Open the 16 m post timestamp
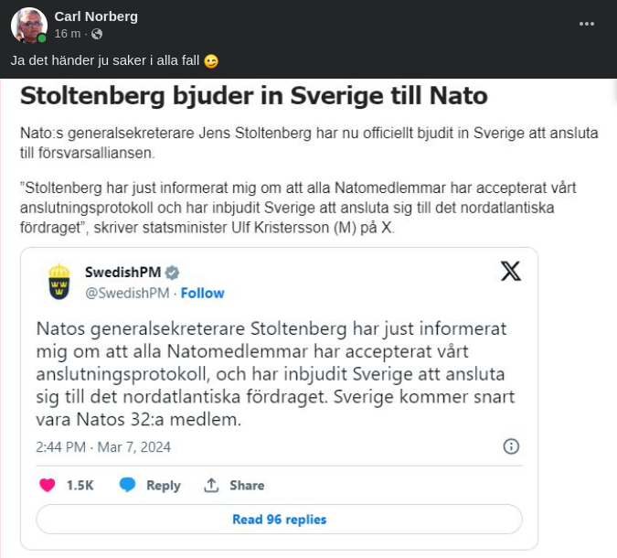Image resolution: width=617 pixels, height=558 pixels. pyautogui.click(x=68, y=34)
